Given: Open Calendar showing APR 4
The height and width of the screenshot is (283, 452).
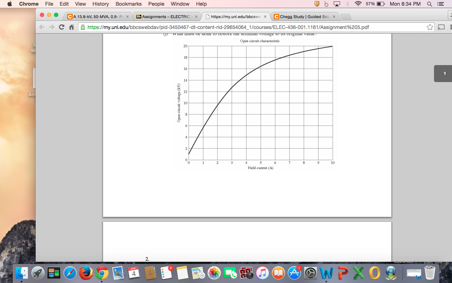Looking at the screenshot, I should (134, 273).
